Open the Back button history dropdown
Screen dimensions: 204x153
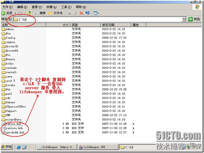click(15, 13)
